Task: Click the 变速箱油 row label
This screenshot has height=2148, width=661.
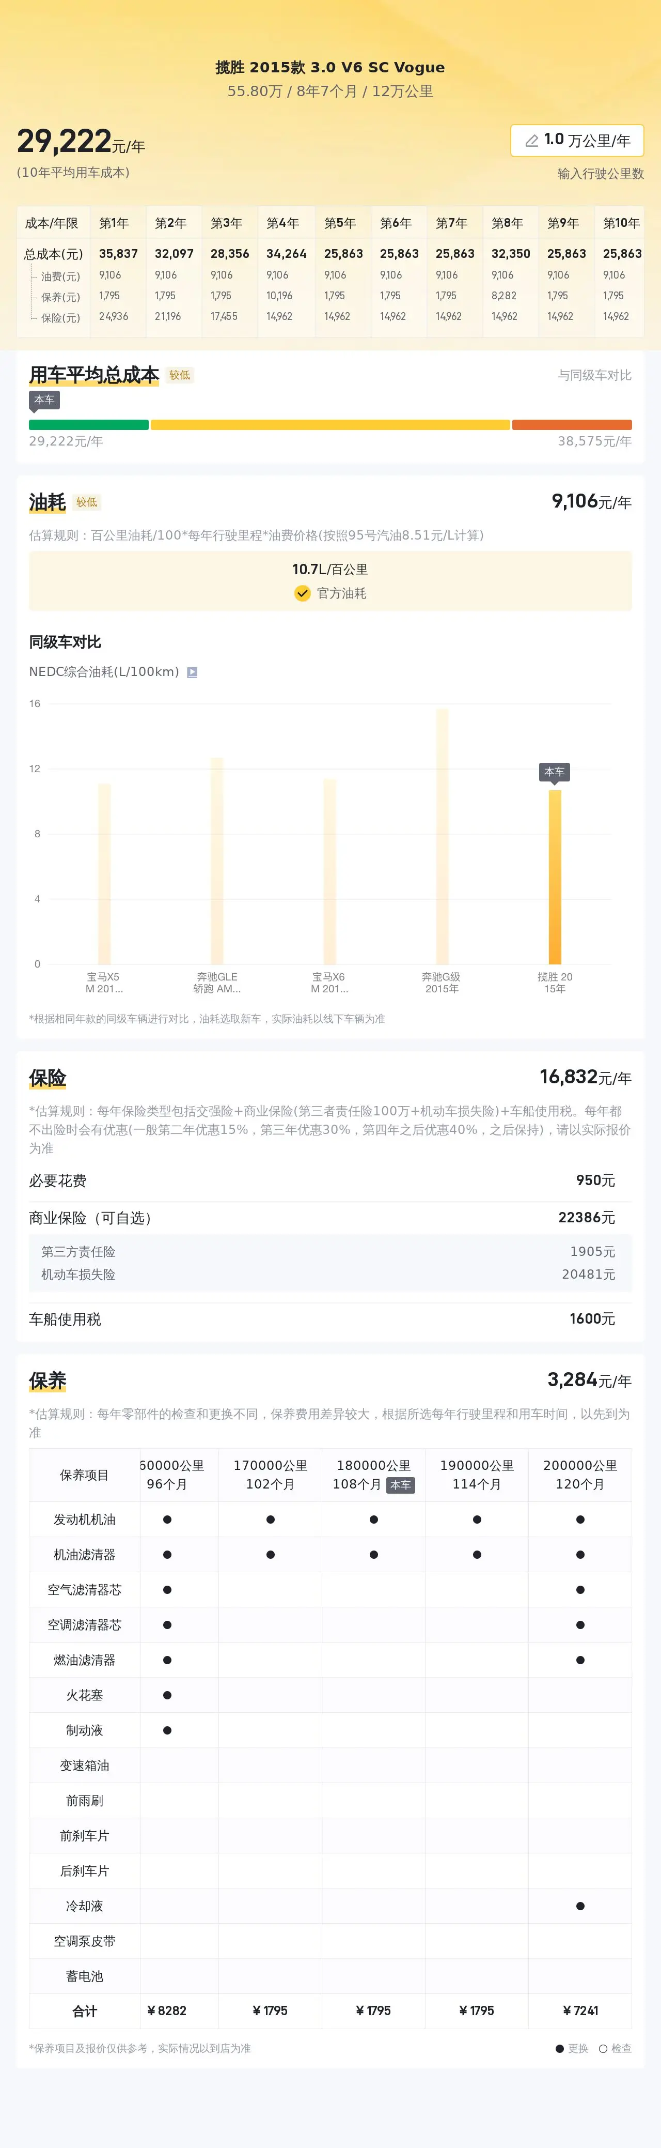Action: click(x=84, y=1765)
